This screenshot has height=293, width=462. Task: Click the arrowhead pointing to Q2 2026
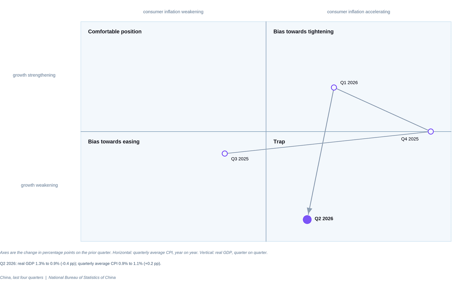click(309, 211)
